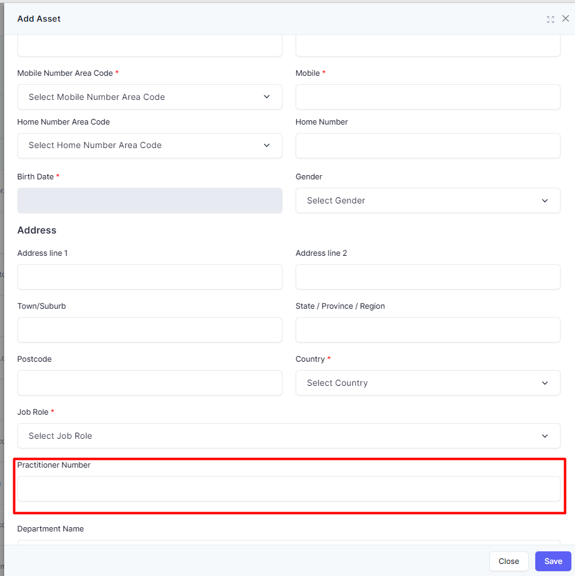Click the chevron in the Job Role field

tap(545, 436)
